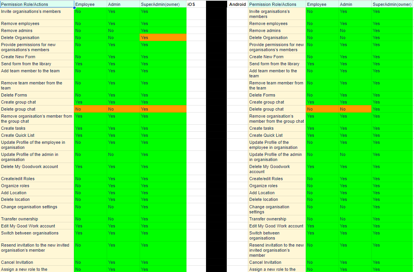Click Android 'Remove employees' row label
The width and height of the screenshot is (414, 272).
coord(277,23)
